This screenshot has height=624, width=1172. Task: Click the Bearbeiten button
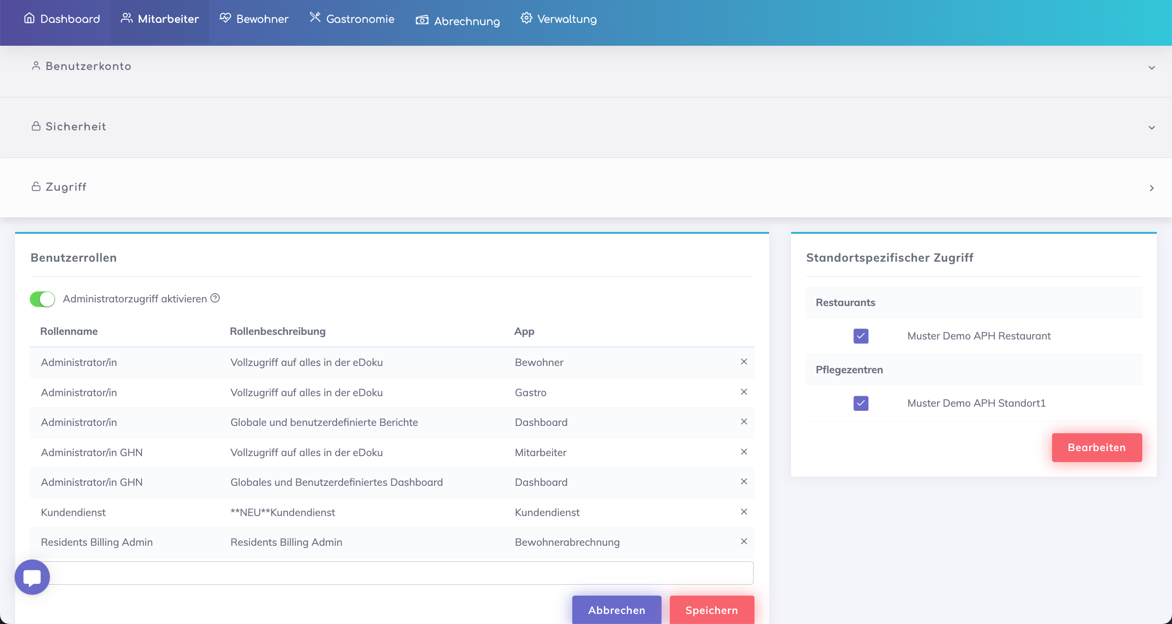pyautogui.click(x=1096, y=447)
